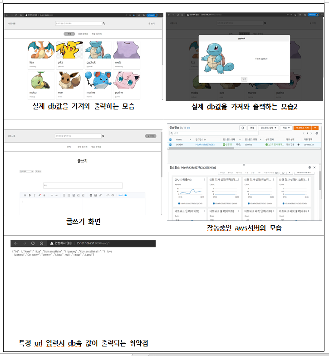Click the highlighted write button on the write page
This screenshot has width=329, height=356.
point(151,136)
